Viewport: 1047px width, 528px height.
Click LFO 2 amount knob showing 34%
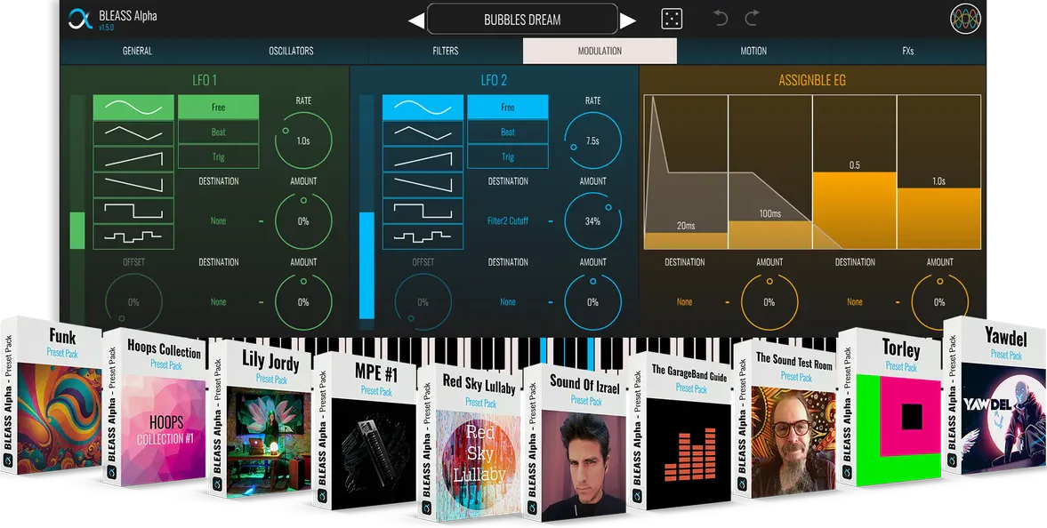[592, 221]
